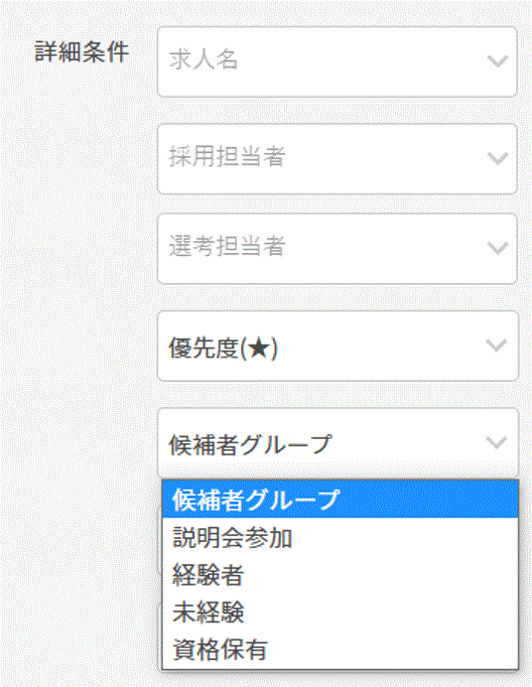
Task: Click the chevron arrow on 候補者グループ field
Action: coord(497,443)
